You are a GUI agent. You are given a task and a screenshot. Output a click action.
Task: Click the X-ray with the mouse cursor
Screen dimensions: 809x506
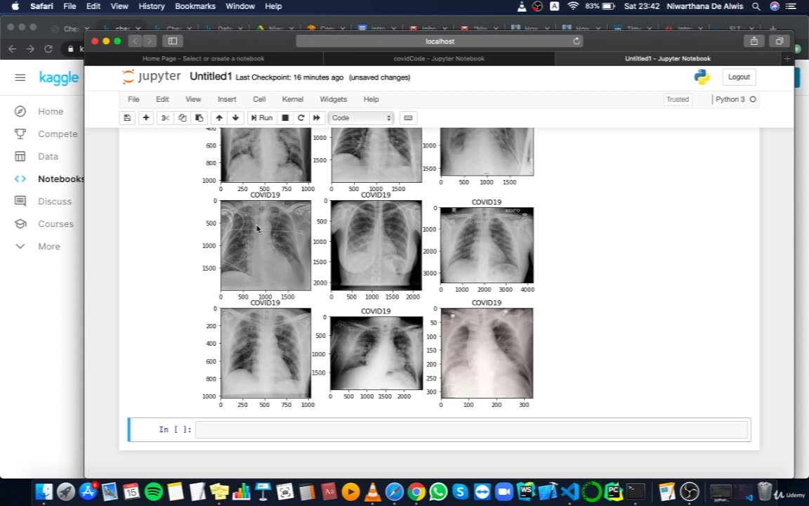click(265, 245)
